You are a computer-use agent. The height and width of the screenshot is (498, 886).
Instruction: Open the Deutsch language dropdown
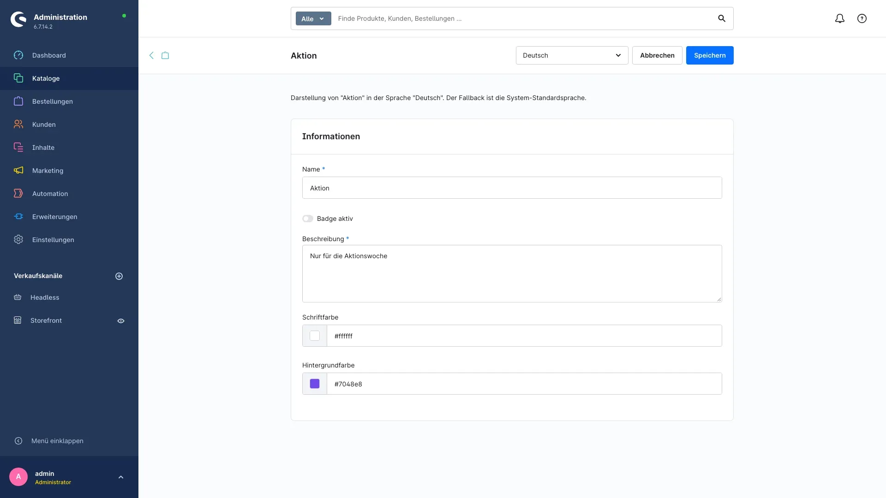point(572,55)
